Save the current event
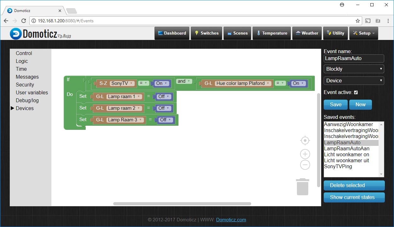The image size is (394, 227). click(x=336, y=105)
